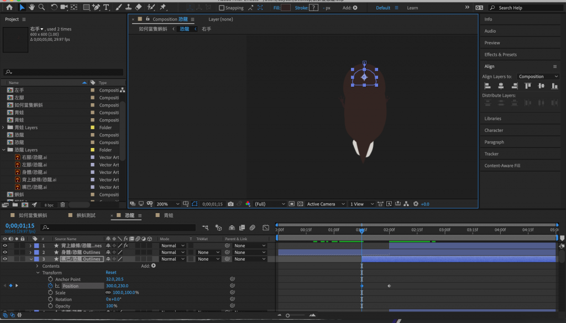Toggle the Position stopwatch
Viewport: 566px width, 323px height.
click(x=50, y=286)
